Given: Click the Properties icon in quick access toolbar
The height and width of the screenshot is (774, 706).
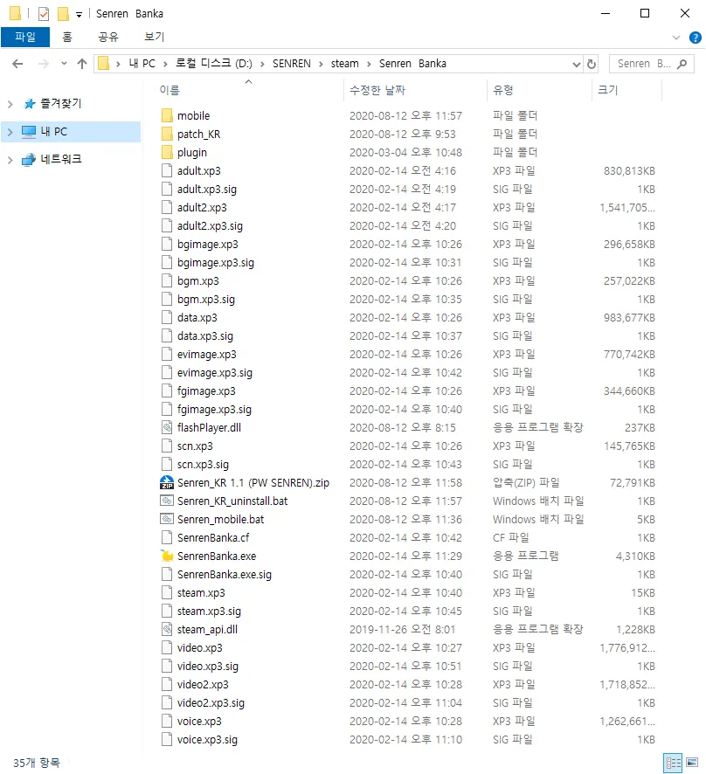Looking at the screenshot, I should pyautogui.click(x=43, y=14).
